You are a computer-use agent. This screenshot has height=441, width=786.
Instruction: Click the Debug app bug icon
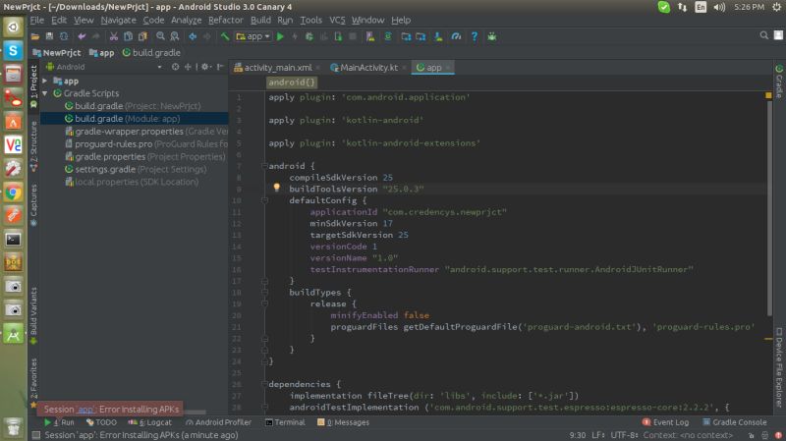tap(309, 36)
